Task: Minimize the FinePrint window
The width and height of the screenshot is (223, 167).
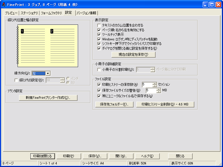Action: pos(205,5)
